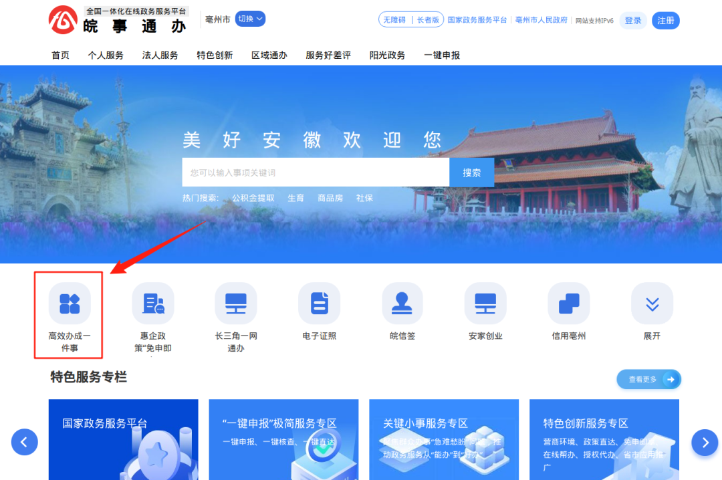Switch to 长者版 elder mode

(x=429, y=19)
